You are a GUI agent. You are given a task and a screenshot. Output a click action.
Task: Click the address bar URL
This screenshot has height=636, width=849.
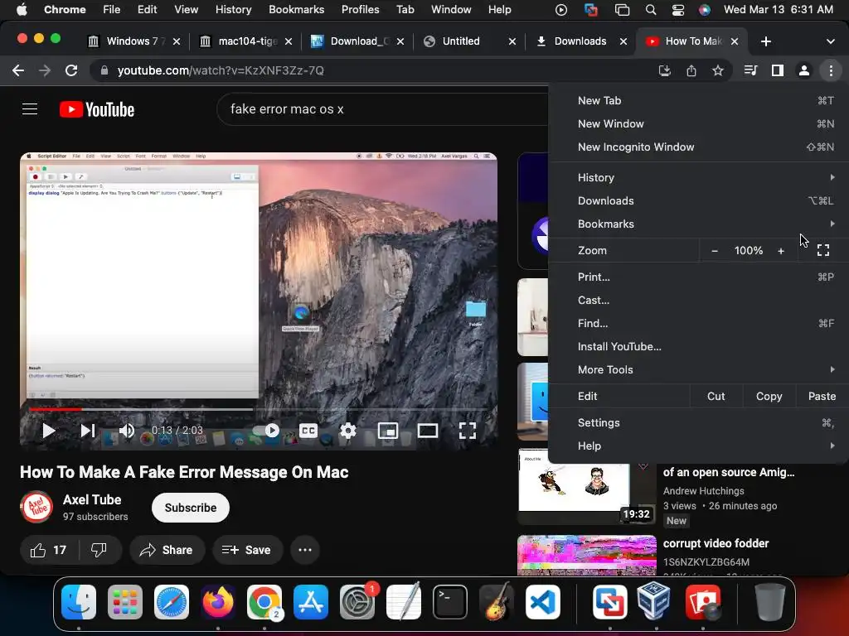click(221, 70)
